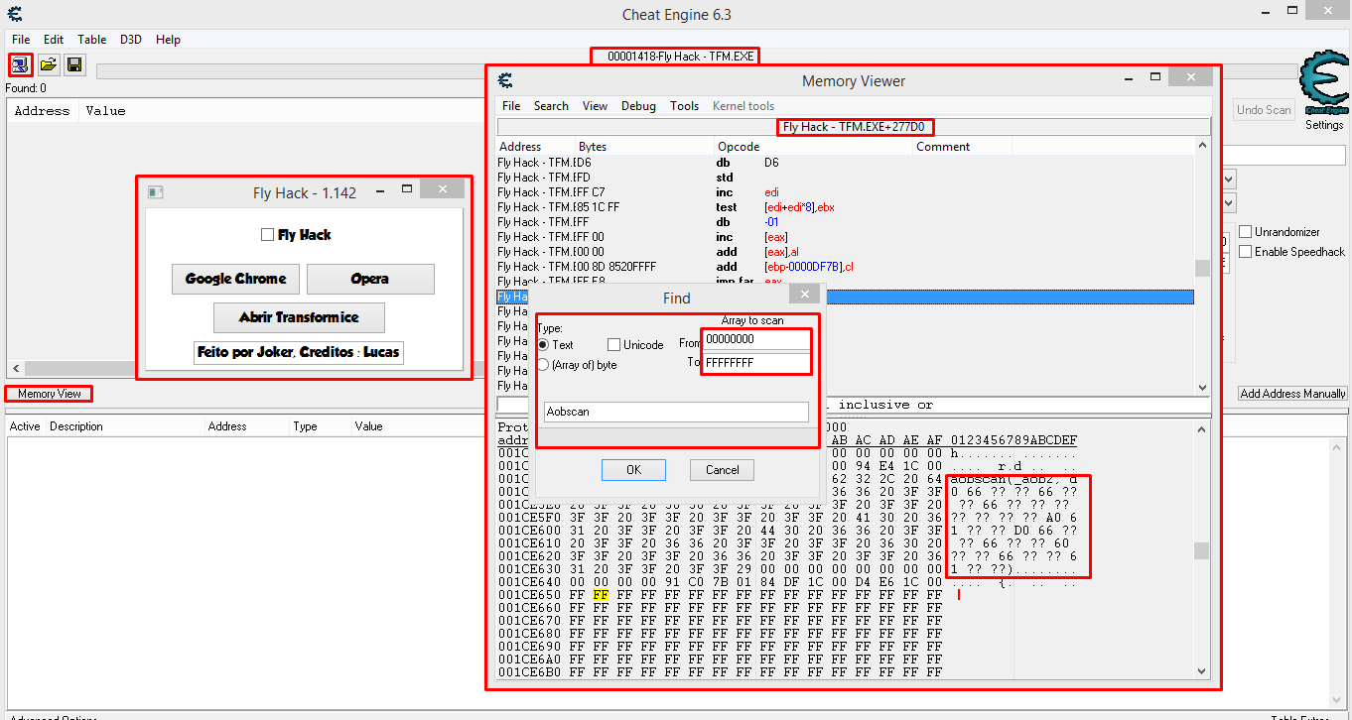Select (Array of) byte radio button

coord(543,365)
